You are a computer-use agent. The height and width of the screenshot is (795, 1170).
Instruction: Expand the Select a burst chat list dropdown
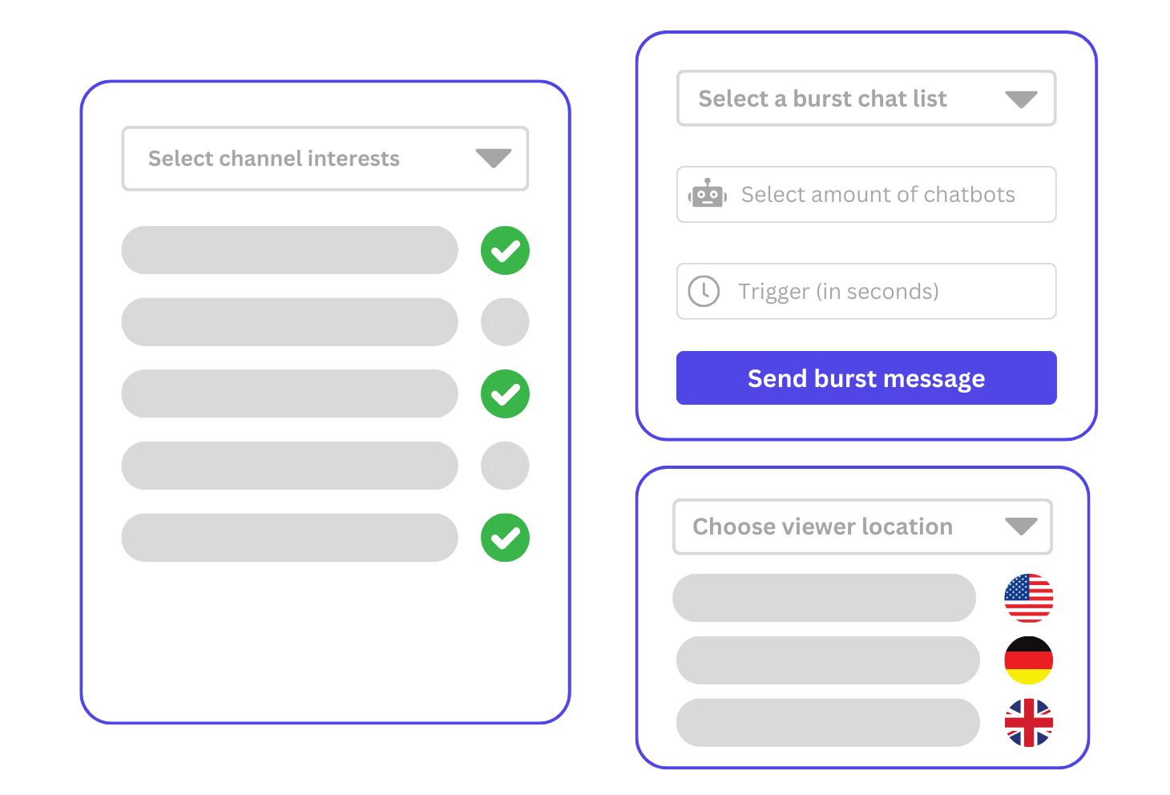click(x=865, y=99)
